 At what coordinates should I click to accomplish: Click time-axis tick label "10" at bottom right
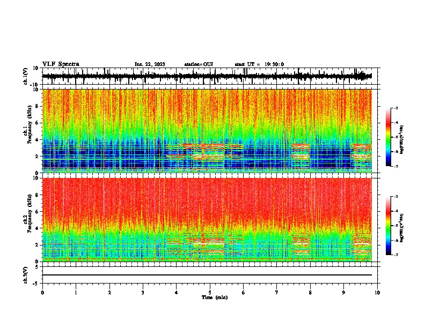[377, 293]
